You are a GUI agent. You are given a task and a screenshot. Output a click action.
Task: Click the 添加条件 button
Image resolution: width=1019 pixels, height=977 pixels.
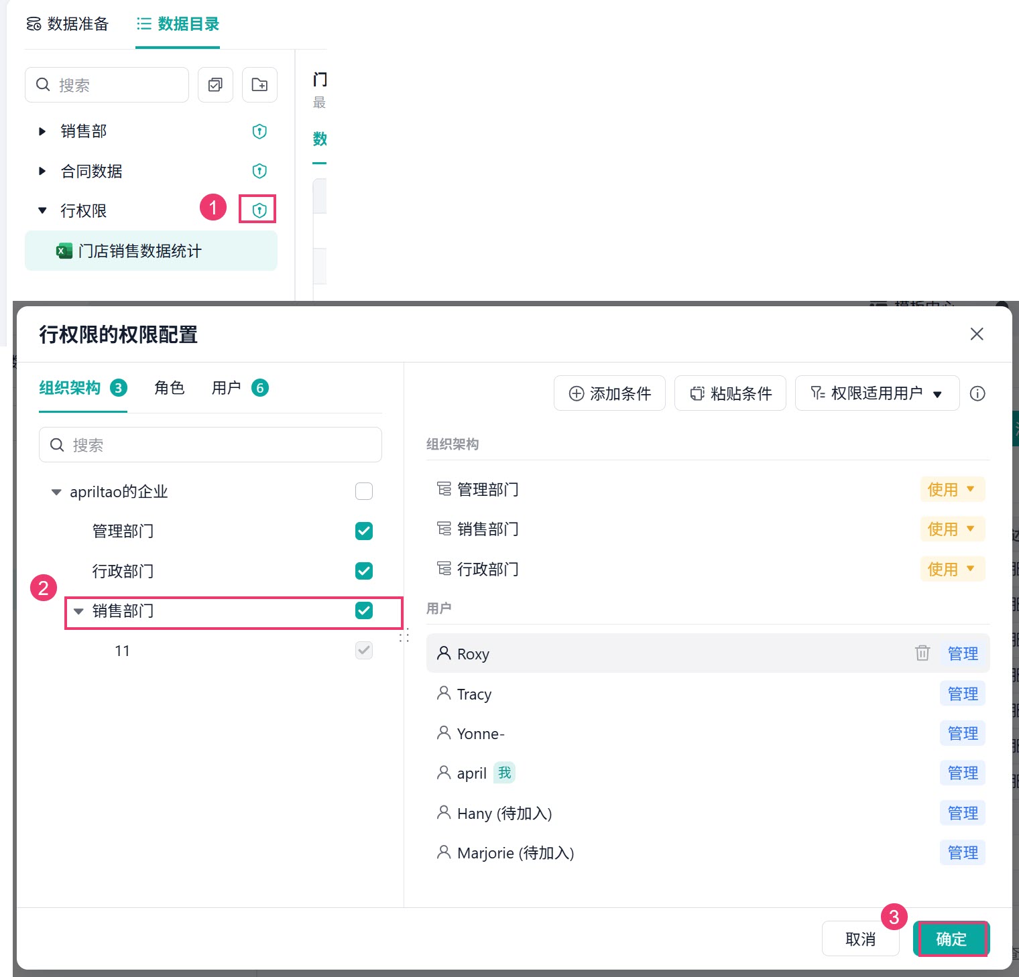[609, 393]
